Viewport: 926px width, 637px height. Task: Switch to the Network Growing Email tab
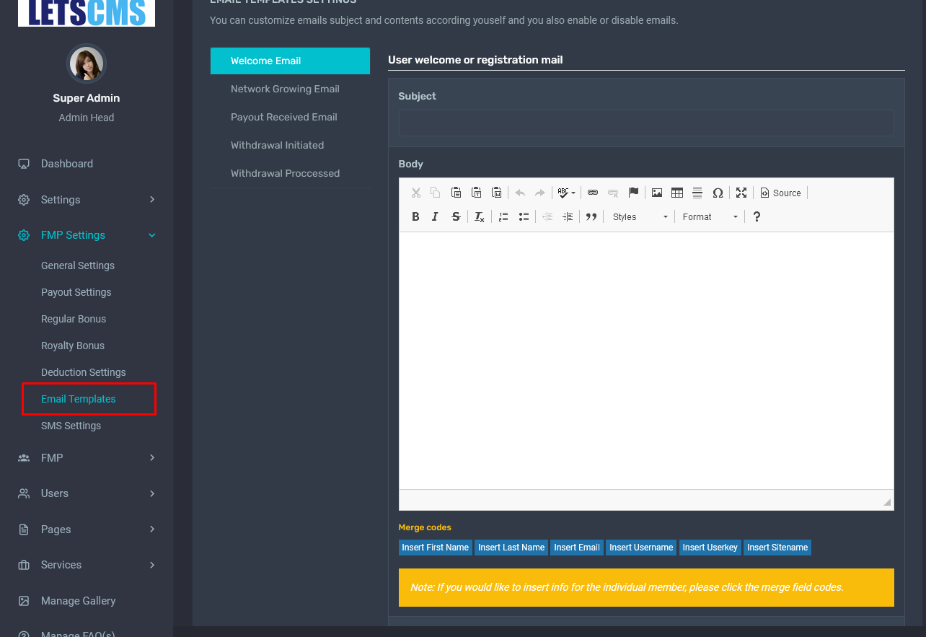click(x=285, y=89)
